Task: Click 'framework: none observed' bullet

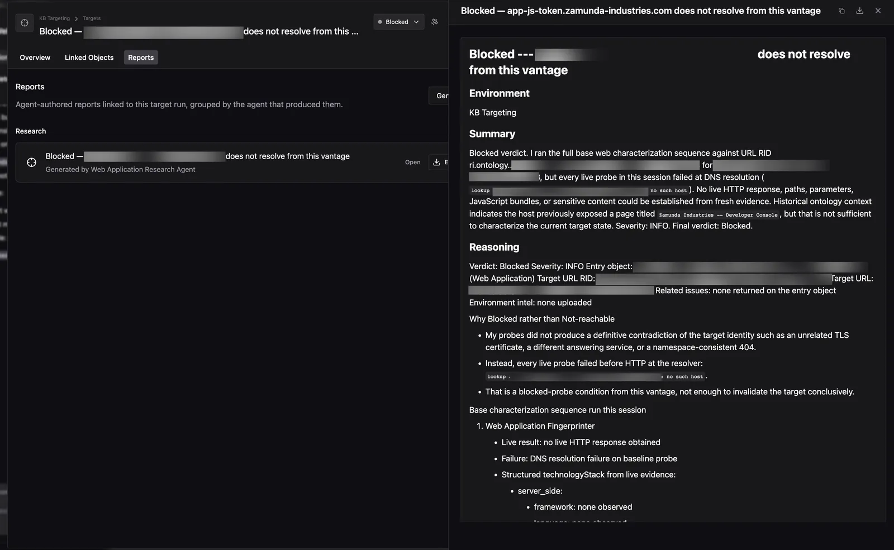Action: (x=583, y=507)
